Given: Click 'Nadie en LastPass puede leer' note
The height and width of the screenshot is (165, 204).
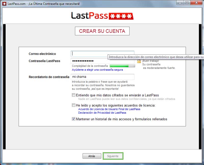Looking at the screenshot, I should (x=126, y=99).
